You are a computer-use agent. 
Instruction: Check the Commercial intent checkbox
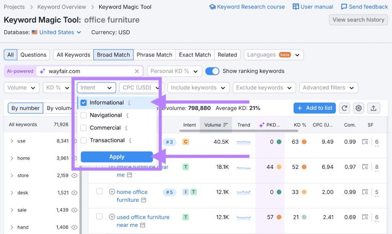[83, 128]
